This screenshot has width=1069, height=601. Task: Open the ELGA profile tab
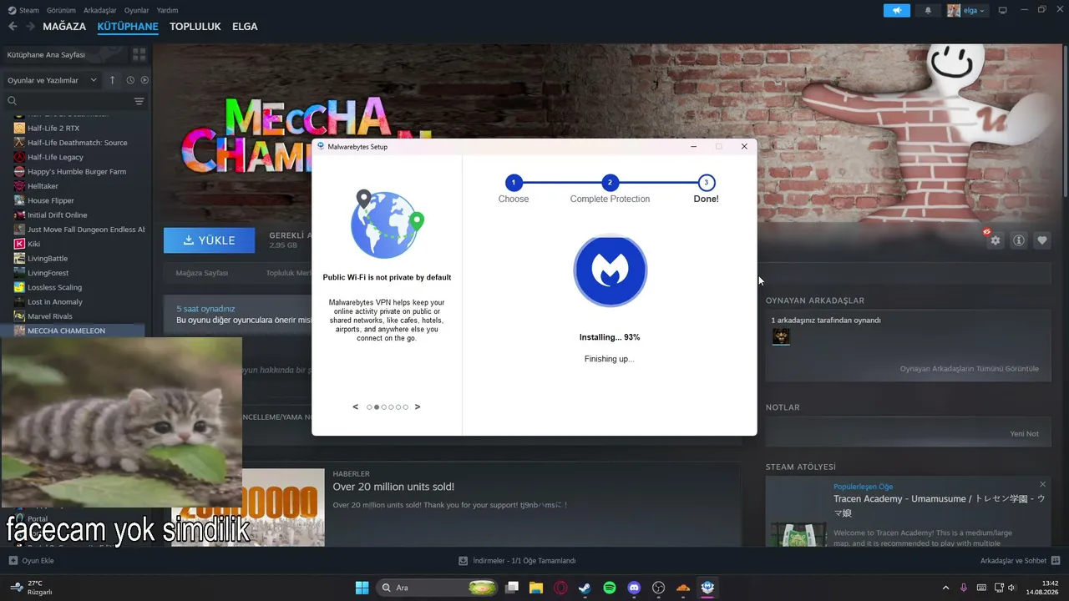pos(245,27)
